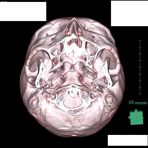Viewport: 148px width, 148px height.
Task: Click the top tick of the scale ruler
Action: coord(140,41)
